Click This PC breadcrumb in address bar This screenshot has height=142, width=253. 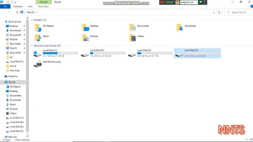coord(31,12)
